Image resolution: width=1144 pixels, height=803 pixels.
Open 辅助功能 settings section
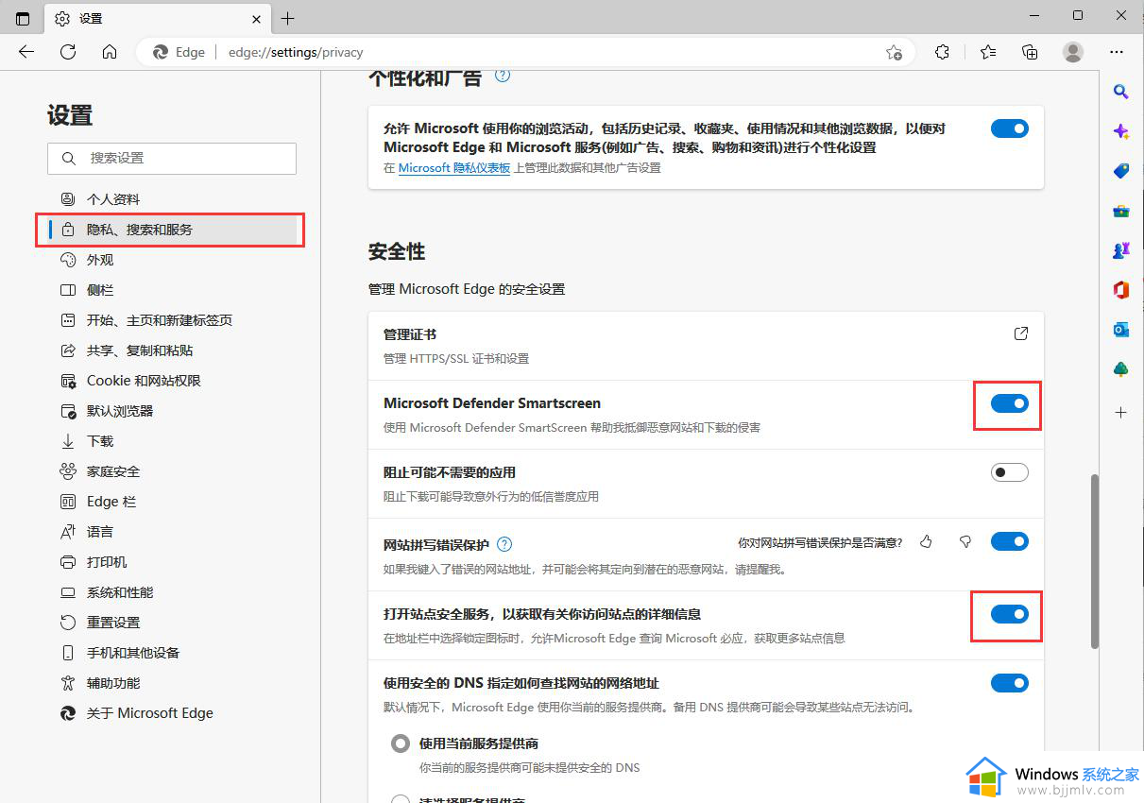tap(172, 683)
